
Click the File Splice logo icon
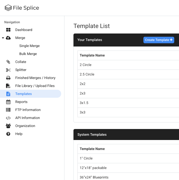pos(8,8)
